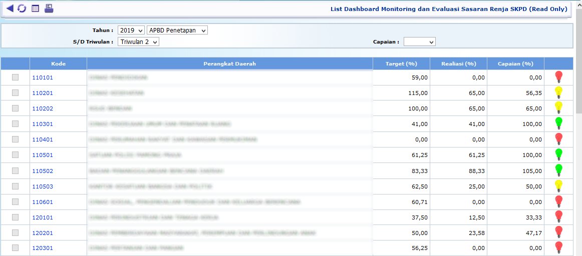Open the Triwulan 2 dropdown
Image resolution: width=582 pixels, height=256 pixels.
(138, 42)
